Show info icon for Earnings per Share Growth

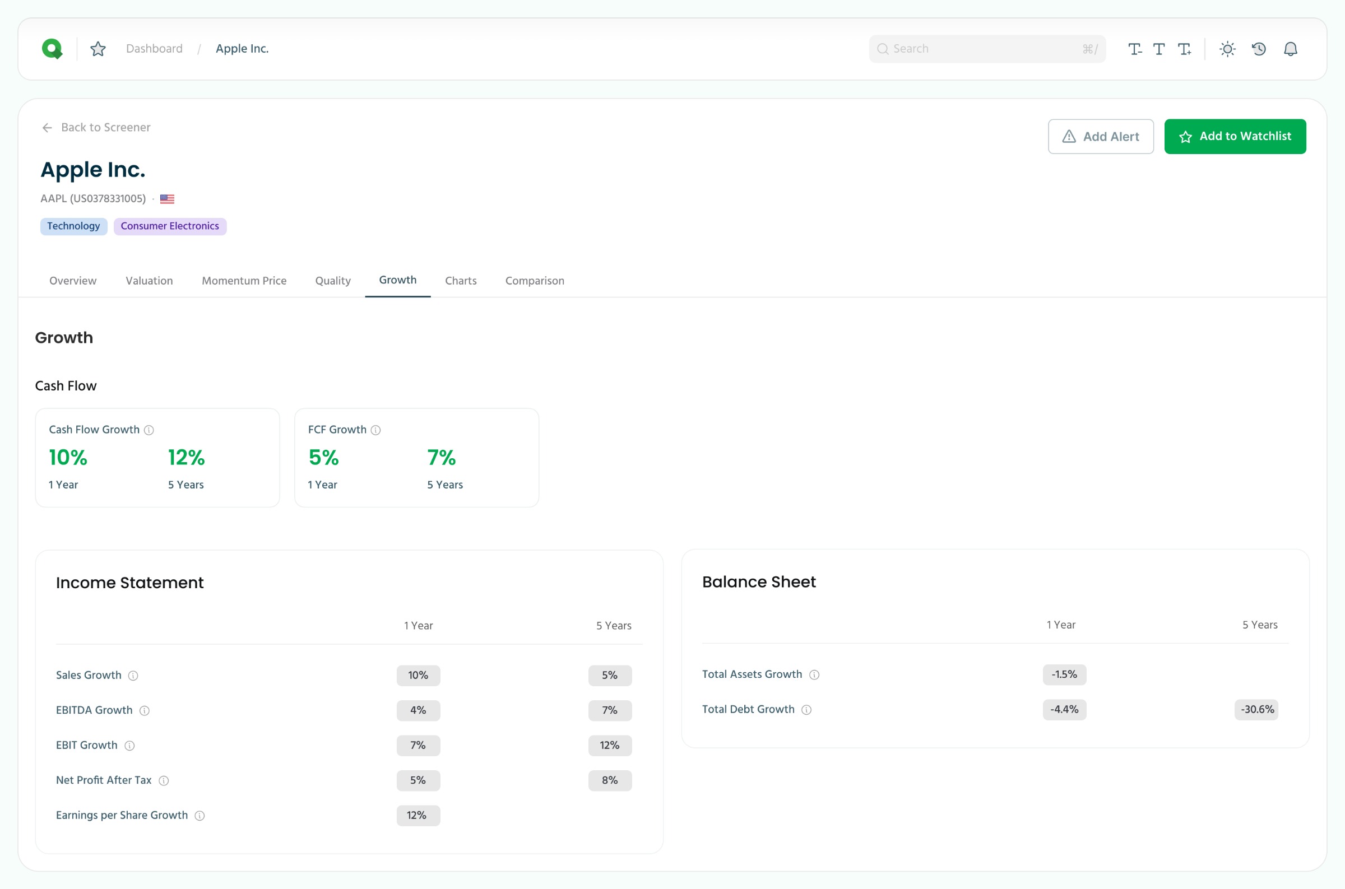coord(200,816)
